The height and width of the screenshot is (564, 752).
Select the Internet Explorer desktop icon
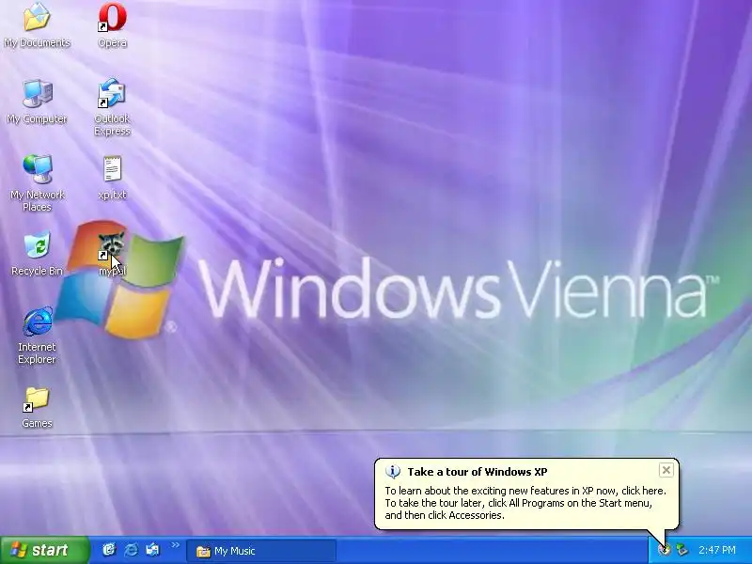tap(37, 336)
